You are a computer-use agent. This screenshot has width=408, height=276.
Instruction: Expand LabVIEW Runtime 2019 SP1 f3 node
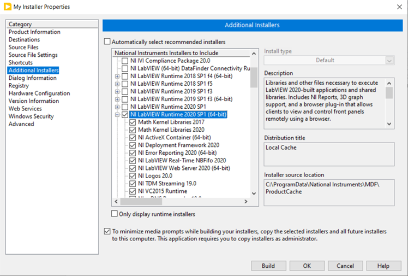coord(117,92)
